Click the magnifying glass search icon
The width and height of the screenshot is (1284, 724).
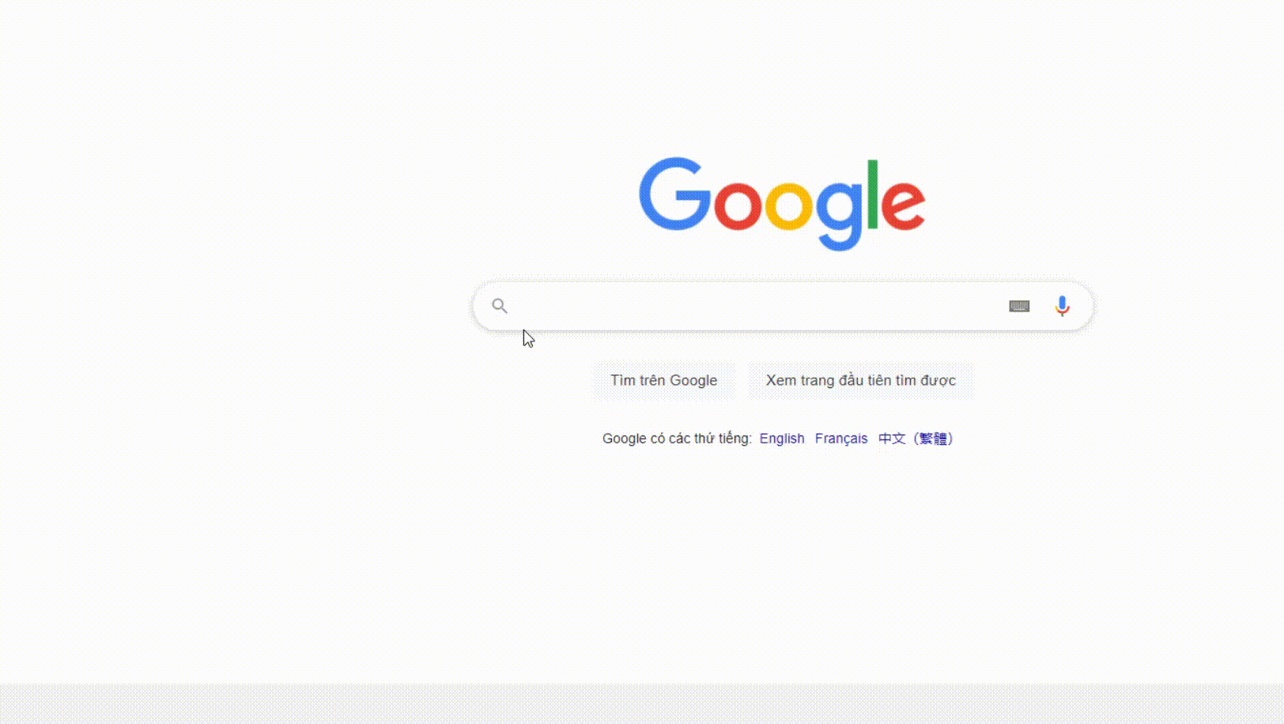(x=500, y=306)
